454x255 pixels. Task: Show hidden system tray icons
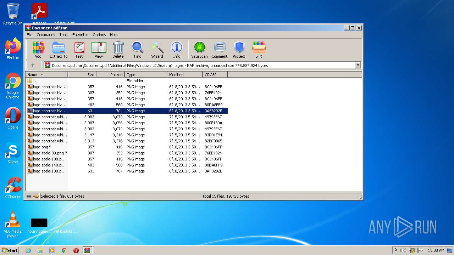[x=395, y=250]
